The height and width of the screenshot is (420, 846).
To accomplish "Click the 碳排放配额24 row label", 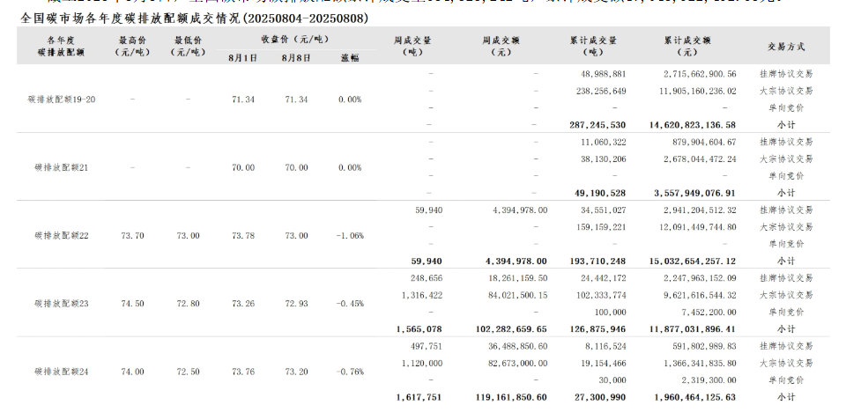I will pos(62,372).
